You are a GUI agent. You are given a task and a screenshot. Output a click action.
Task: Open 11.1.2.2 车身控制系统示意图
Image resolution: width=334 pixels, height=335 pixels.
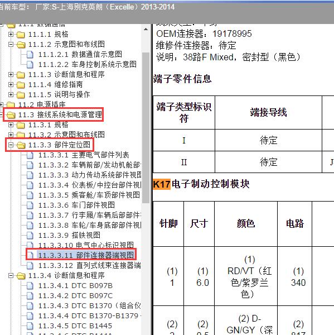coord(88,64)
